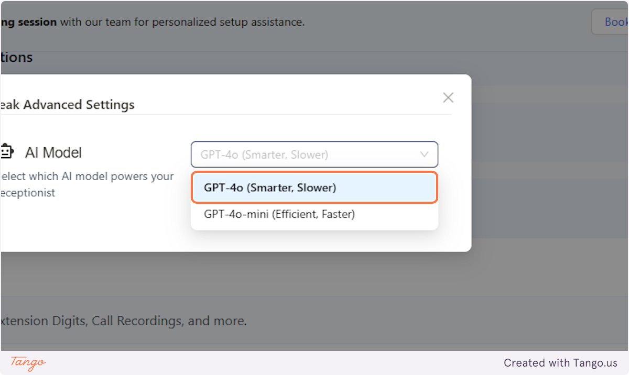Image resolution: width=629 pixels, height=375 pixels.
Task: Open the Created with Tango.us link
Action: click(x=561, y=362)
